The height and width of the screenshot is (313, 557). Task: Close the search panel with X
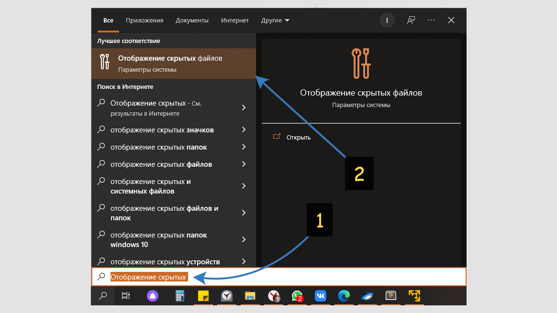(x=451, y=20)
